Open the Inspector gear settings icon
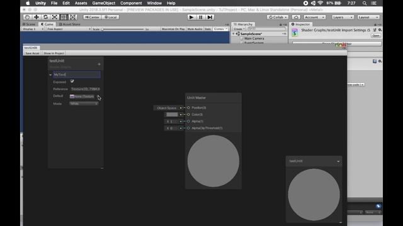 (380, 30)
